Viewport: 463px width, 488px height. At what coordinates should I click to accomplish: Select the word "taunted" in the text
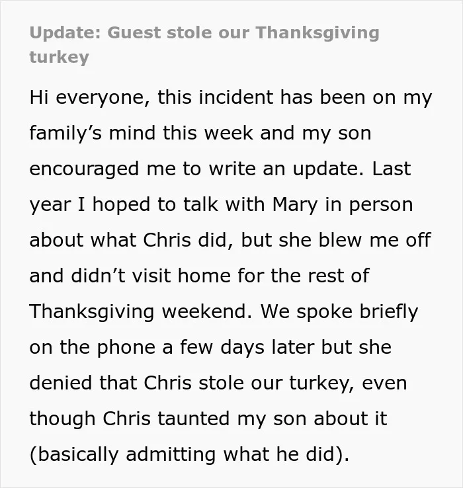pyautogui.click(x=193, y=419)
